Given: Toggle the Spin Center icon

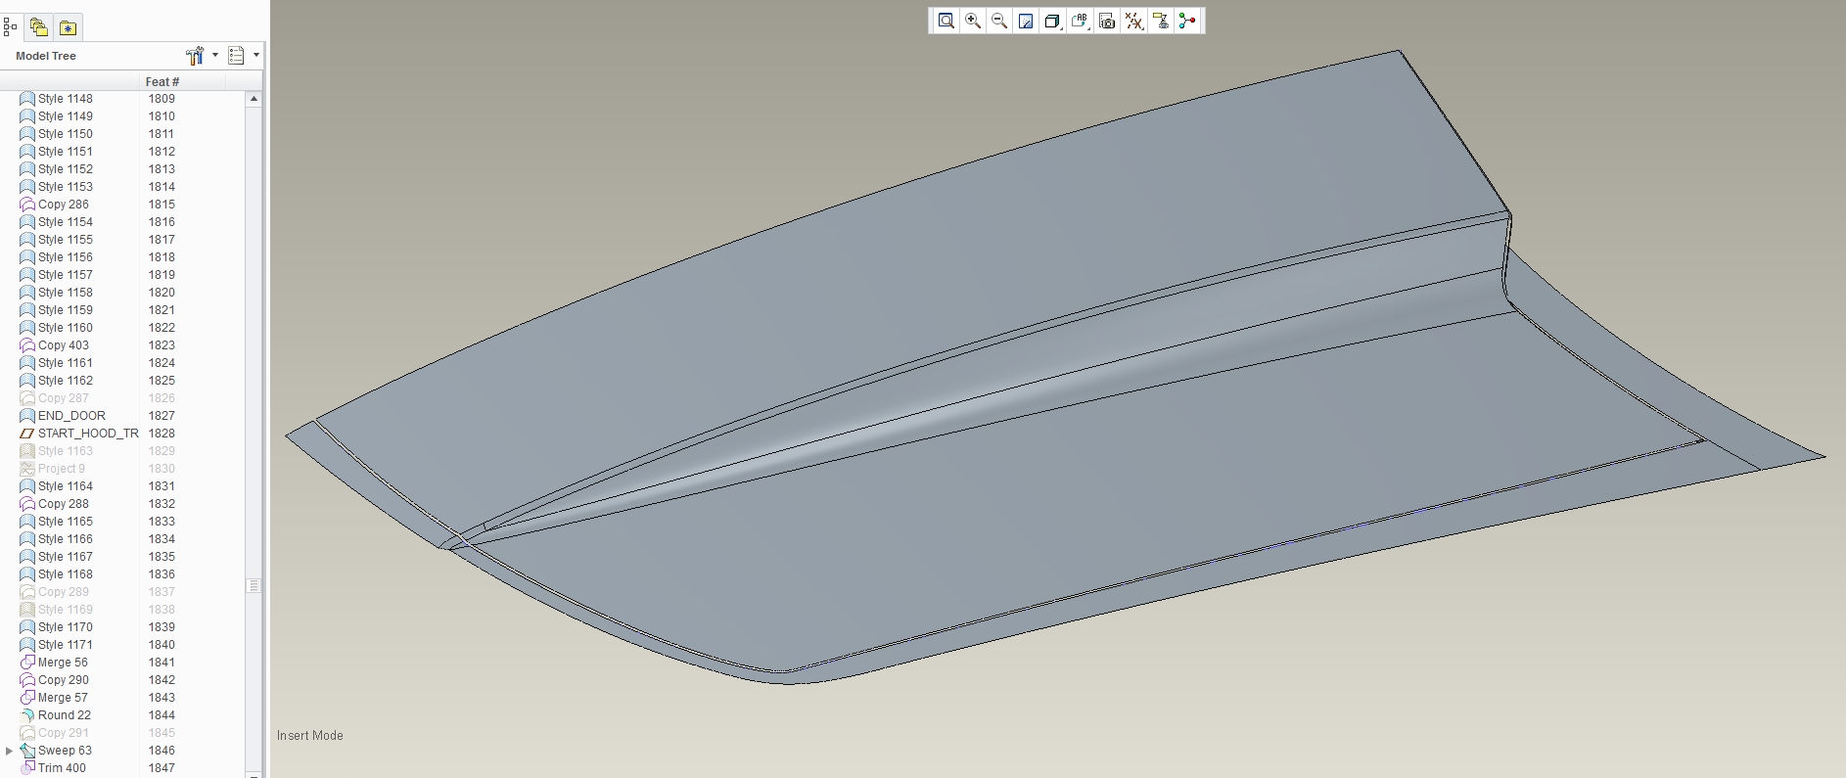Looking at the screenshot, I should [x=1187, y=21].
